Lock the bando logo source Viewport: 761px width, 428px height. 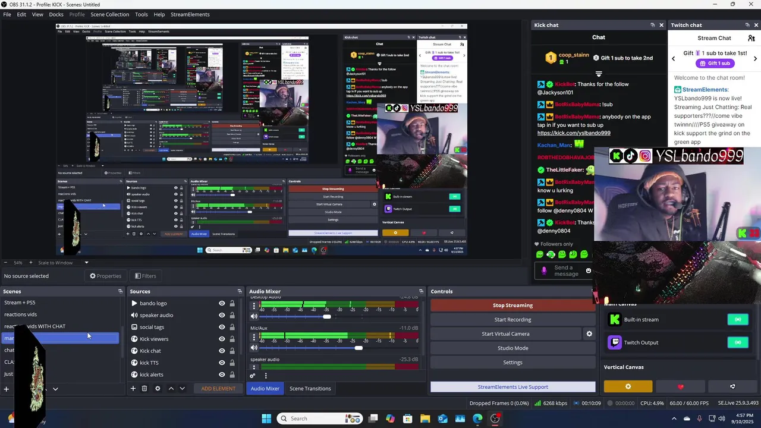click(x=232, y=303)
